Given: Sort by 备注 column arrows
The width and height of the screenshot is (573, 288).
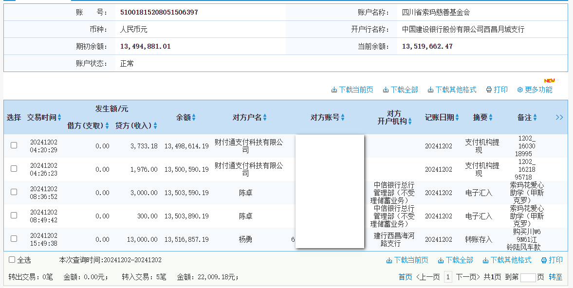Looking at the screenshot, I should coord(535,118).
